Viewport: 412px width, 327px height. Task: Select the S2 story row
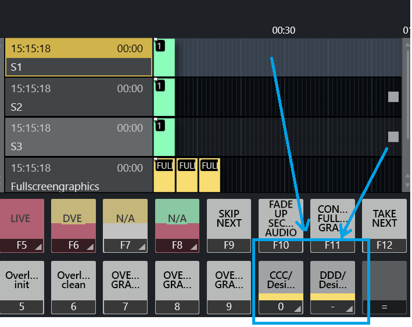78,97
